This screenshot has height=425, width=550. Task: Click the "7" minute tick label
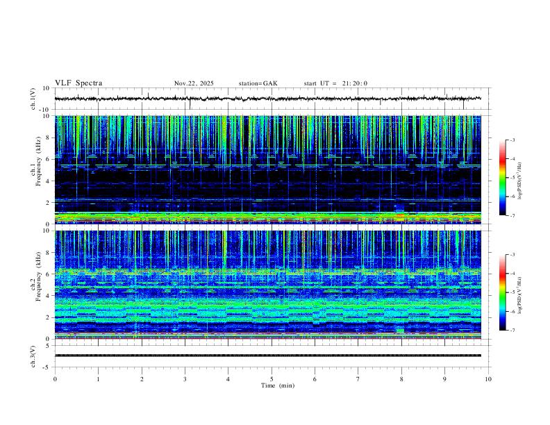358,379
